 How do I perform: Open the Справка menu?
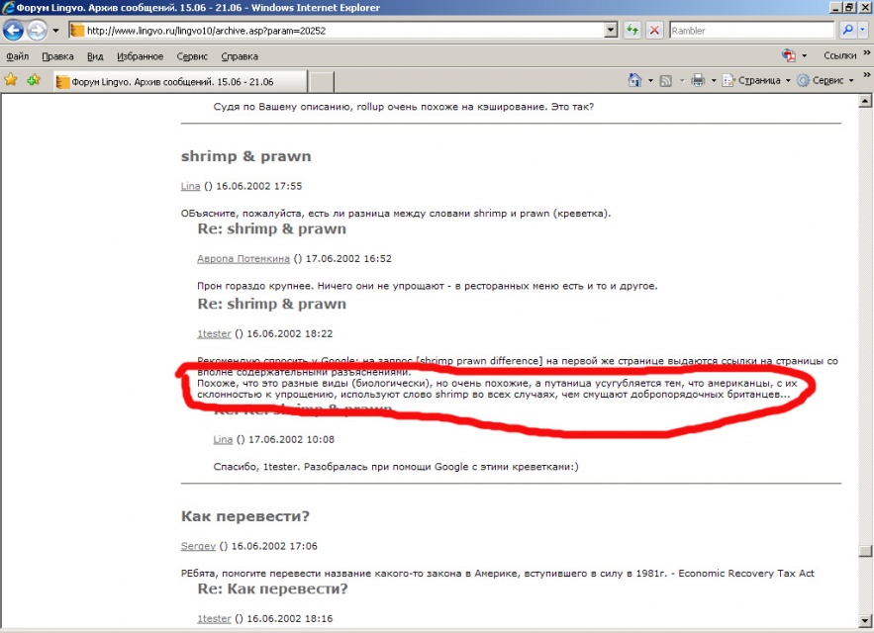tap(240, 56)
